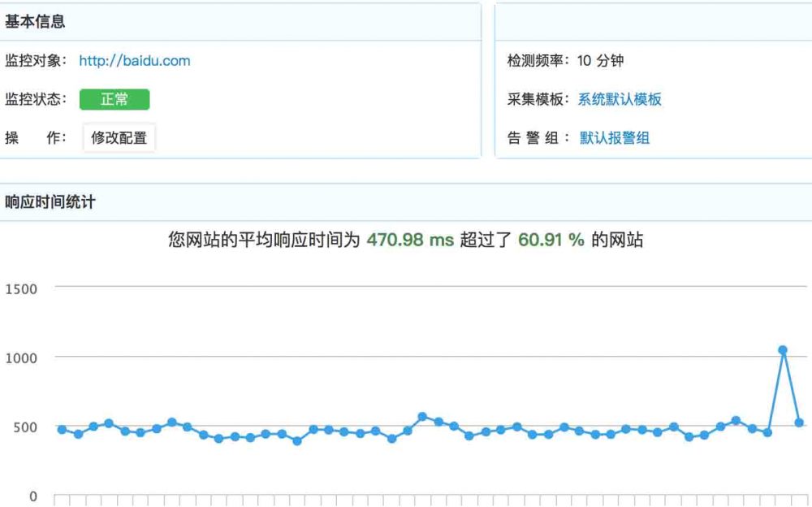Click the 基本信息 panel header
This screenshot has width=812, height=507.
point(36,22)
